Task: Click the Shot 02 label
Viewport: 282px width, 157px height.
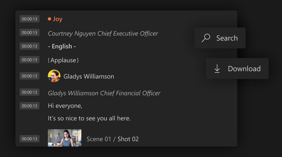Action: coord(128,139)
